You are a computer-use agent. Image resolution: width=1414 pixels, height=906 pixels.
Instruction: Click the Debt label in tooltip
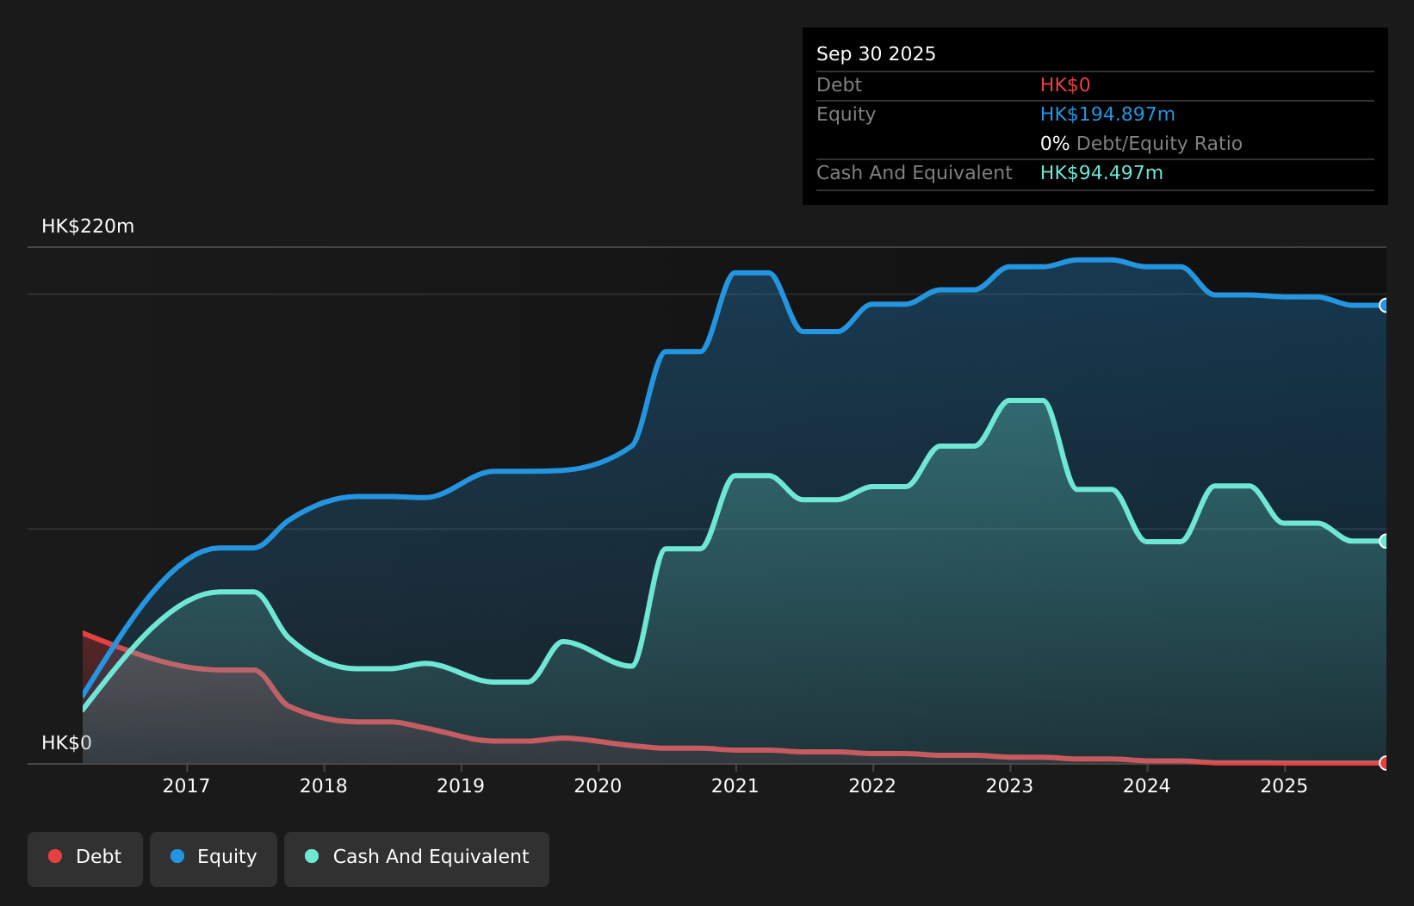pyautogui.click(x=839, y=85)
